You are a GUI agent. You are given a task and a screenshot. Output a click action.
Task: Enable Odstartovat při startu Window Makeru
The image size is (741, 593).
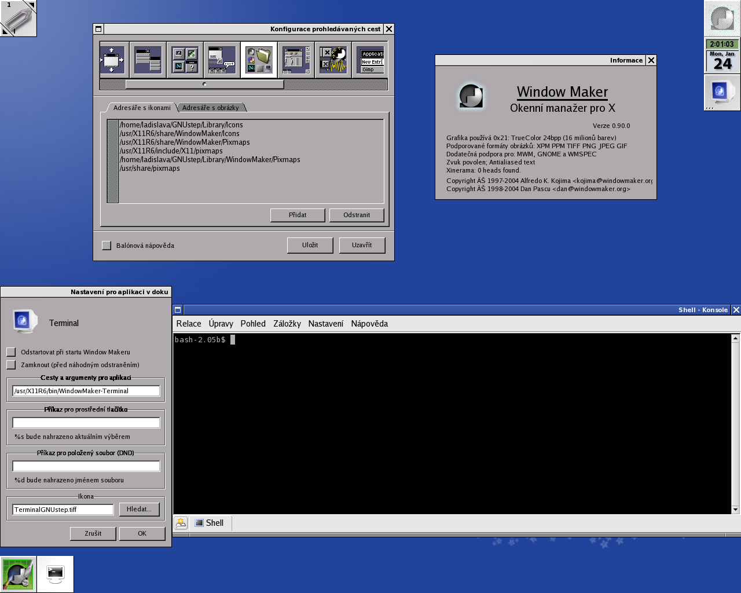[11, 352]
